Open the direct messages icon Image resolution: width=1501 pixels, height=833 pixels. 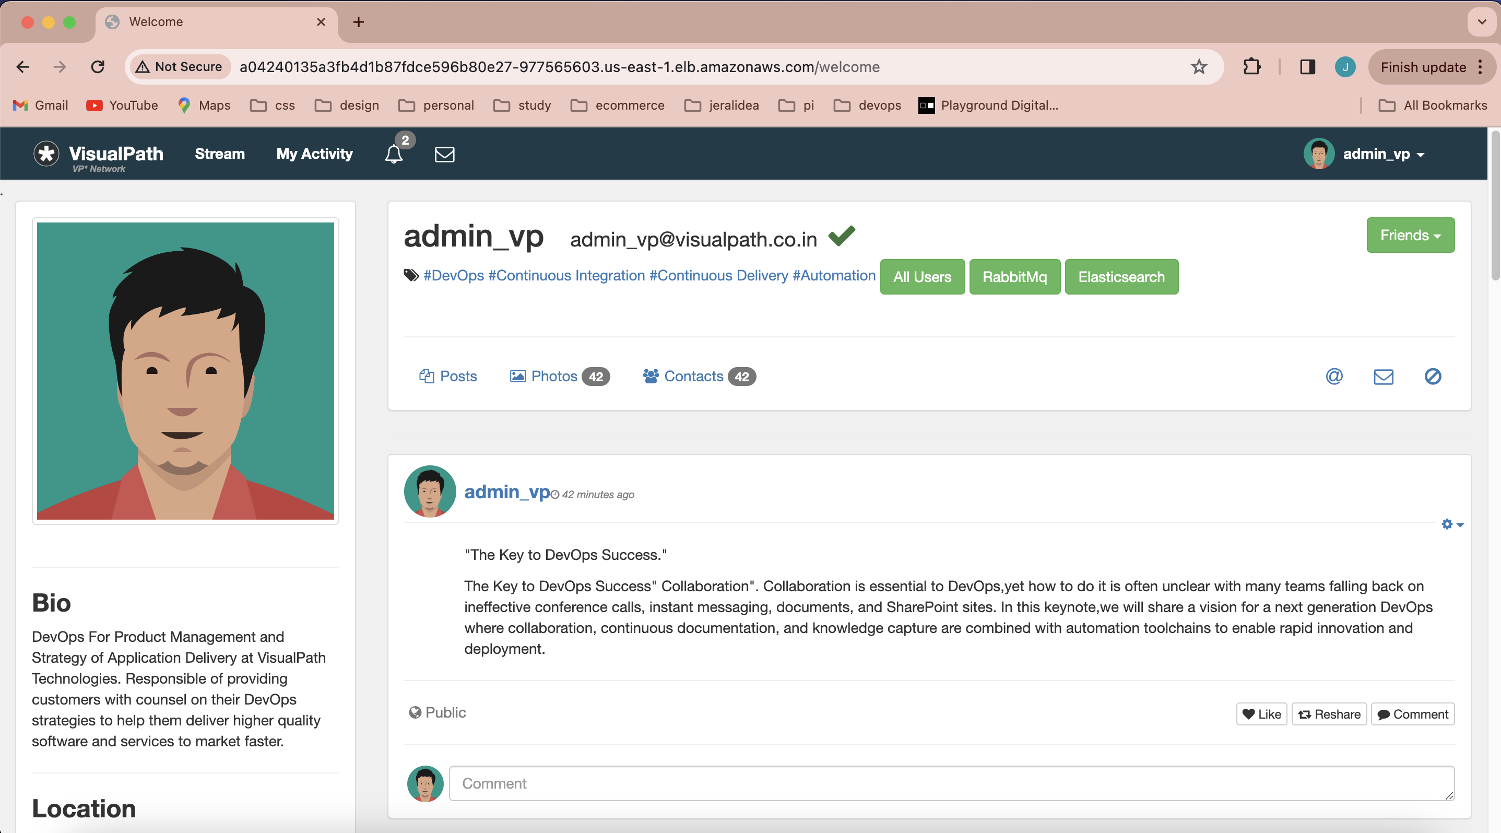pyautogui.click(x=444, y=154)
